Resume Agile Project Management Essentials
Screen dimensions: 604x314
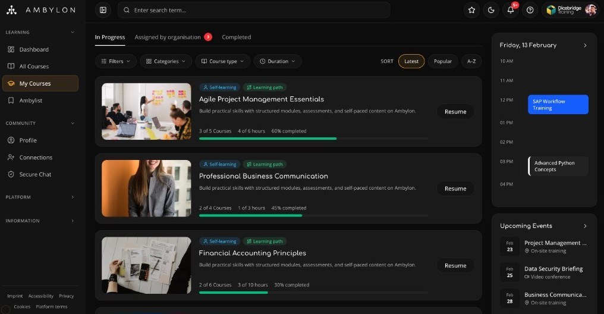point(455,111)
